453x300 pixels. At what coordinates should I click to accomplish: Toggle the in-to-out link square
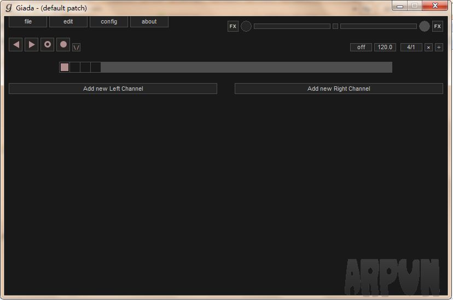335,26
